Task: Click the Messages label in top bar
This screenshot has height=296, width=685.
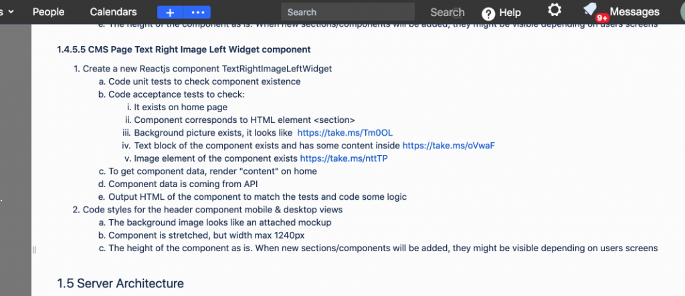Action: pyautogui.click(x=634, y=12)
